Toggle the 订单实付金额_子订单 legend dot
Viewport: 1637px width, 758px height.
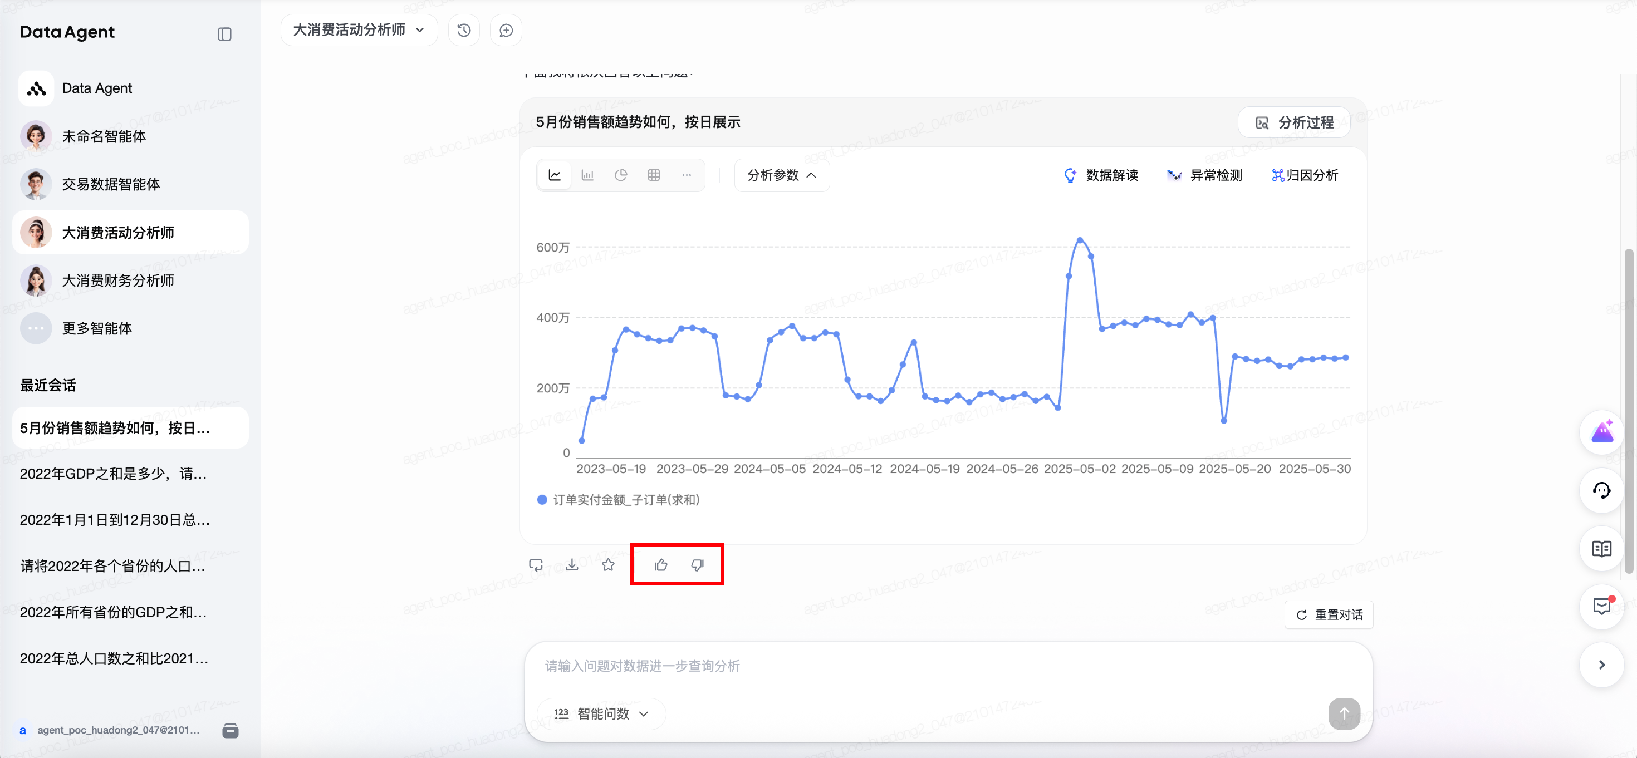pos(542,500)
